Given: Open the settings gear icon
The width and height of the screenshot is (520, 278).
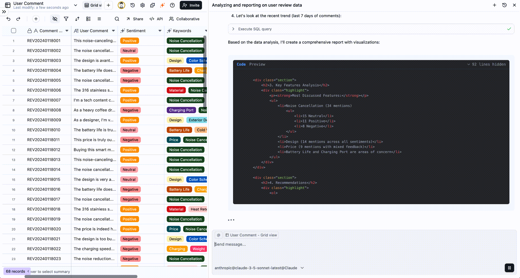Looking at the screenshot, I should [x=142, y=5].
